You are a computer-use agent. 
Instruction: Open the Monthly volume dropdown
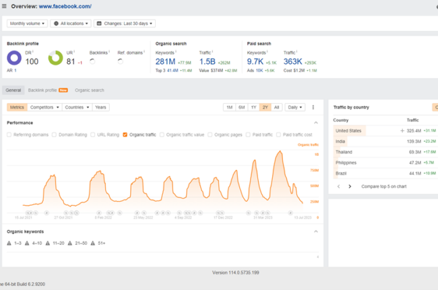pos(27,24)
